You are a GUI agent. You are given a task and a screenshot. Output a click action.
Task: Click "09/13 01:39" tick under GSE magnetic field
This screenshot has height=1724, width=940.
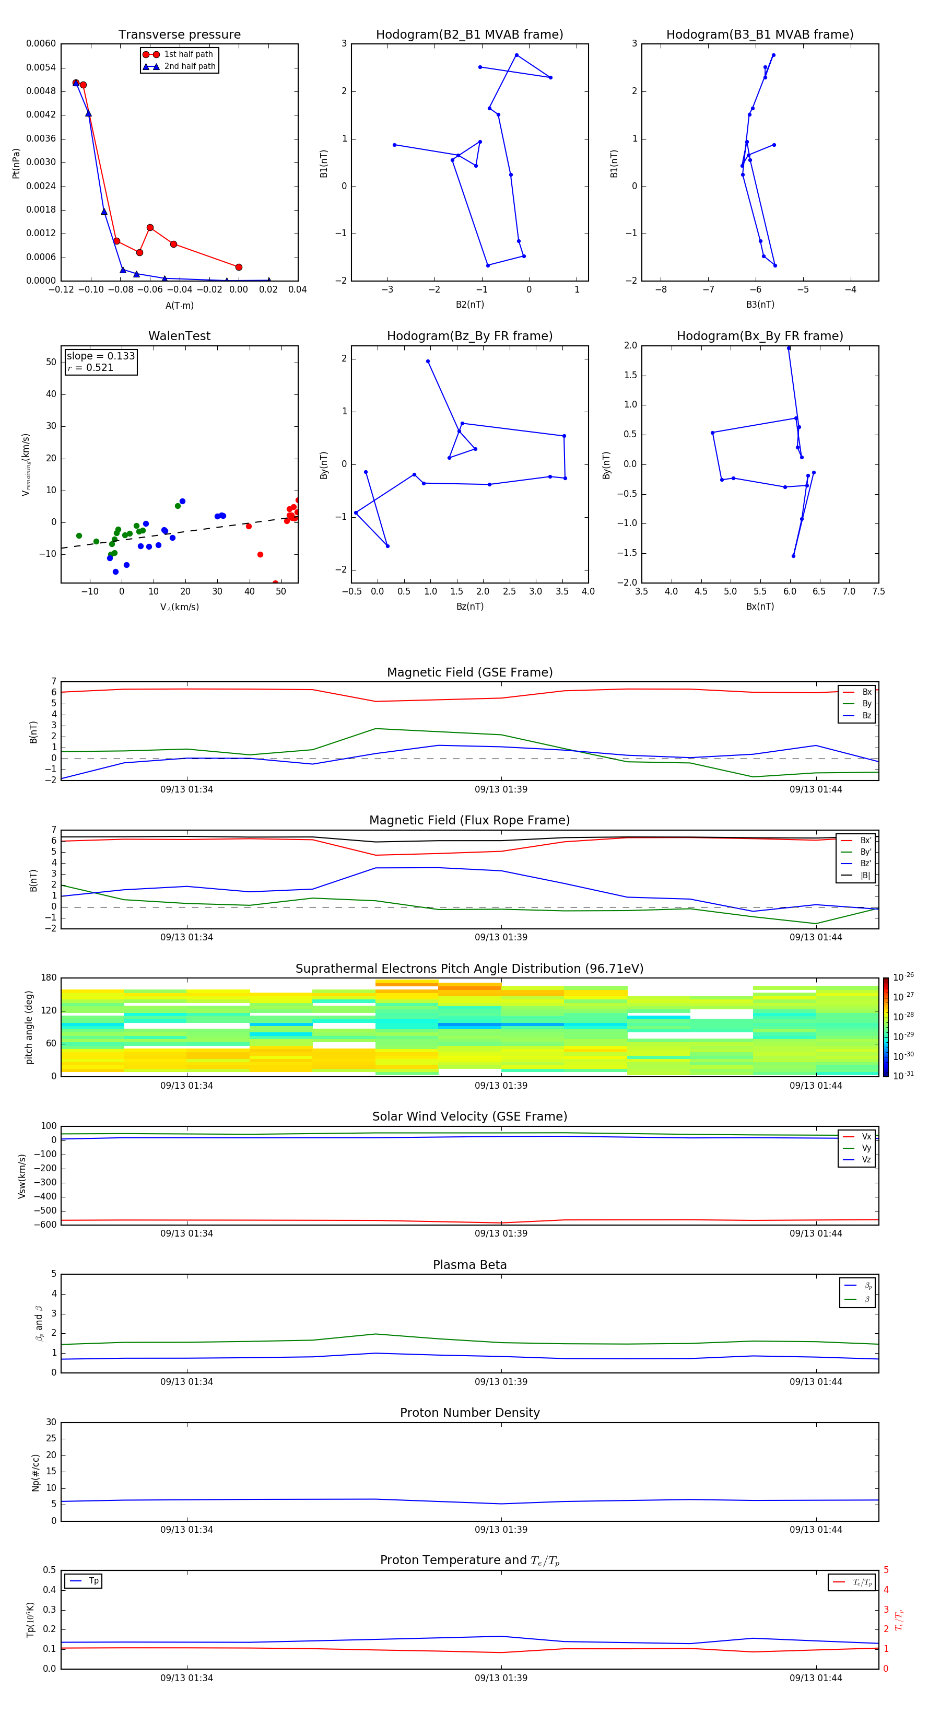[x=501, y=790]
